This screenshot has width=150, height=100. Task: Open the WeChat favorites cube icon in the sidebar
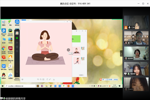[x=17, y=47]
